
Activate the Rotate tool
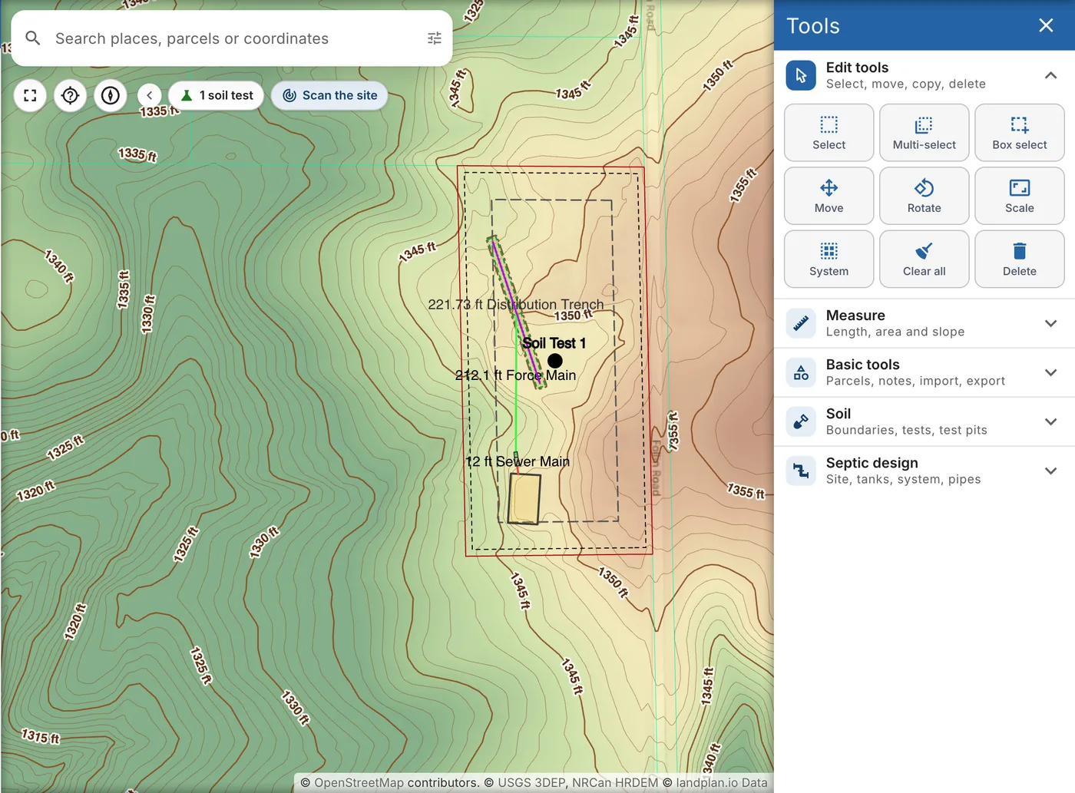924,196
